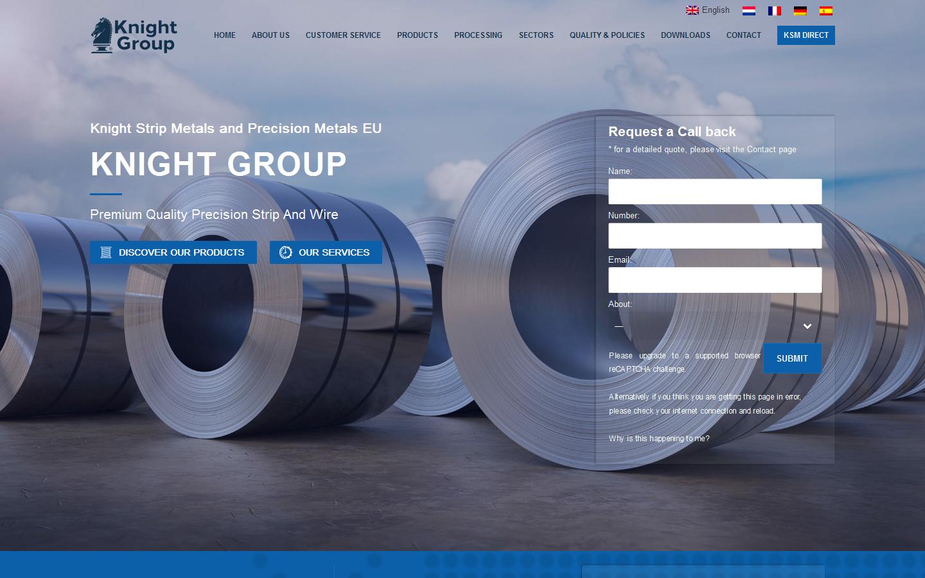Viewport: 925px width, 578px height.
Task: Expand the About dropdown in callback form
Action: click(x=714, y=326)
